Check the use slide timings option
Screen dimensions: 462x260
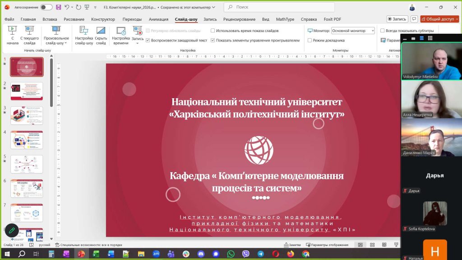click(x=213, y=31)
